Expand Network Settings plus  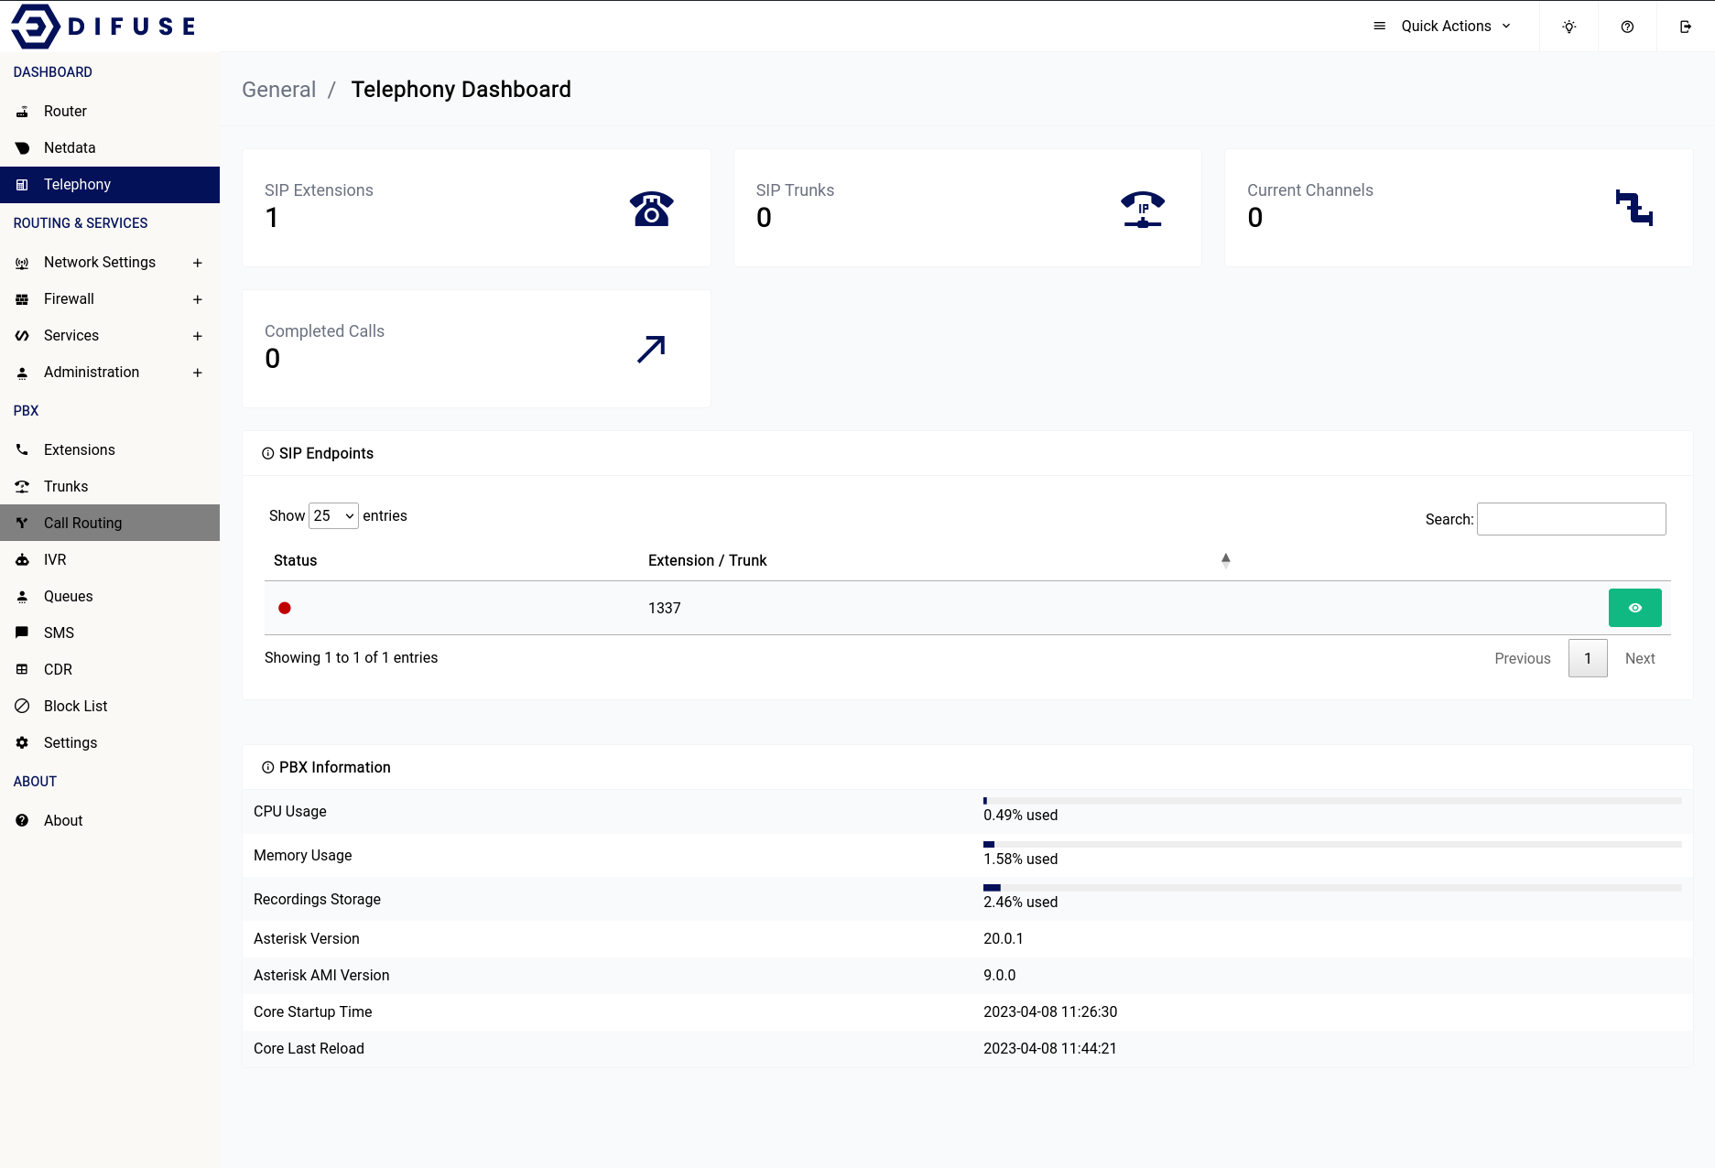[197, 263]
